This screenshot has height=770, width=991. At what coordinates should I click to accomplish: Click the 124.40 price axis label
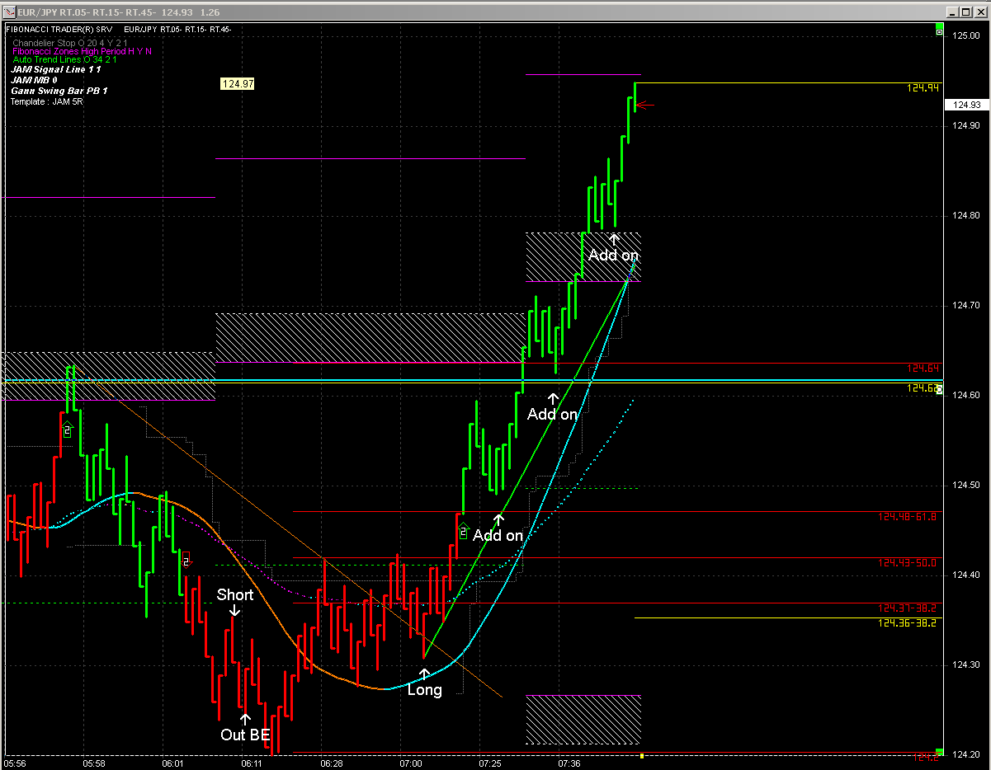click(x=965, y=575)
